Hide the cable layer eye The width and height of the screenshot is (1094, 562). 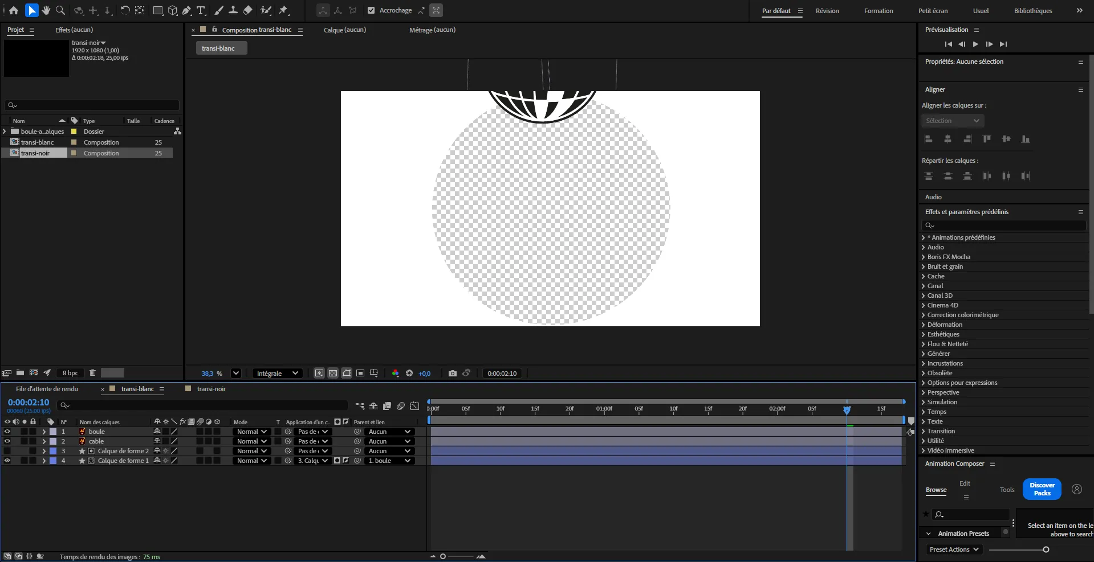(7, 441)
